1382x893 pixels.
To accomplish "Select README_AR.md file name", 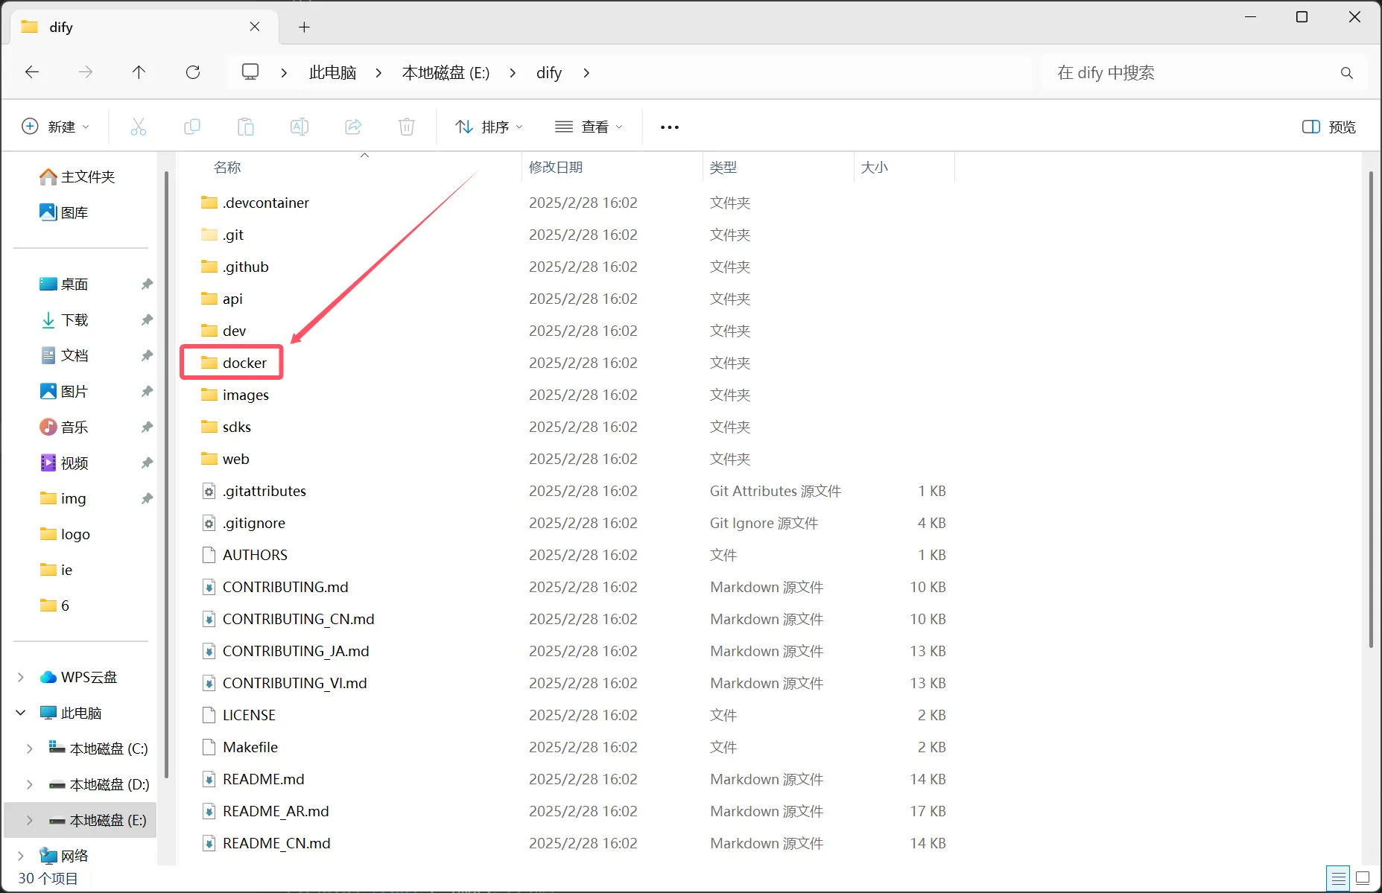I will (276, 811).
